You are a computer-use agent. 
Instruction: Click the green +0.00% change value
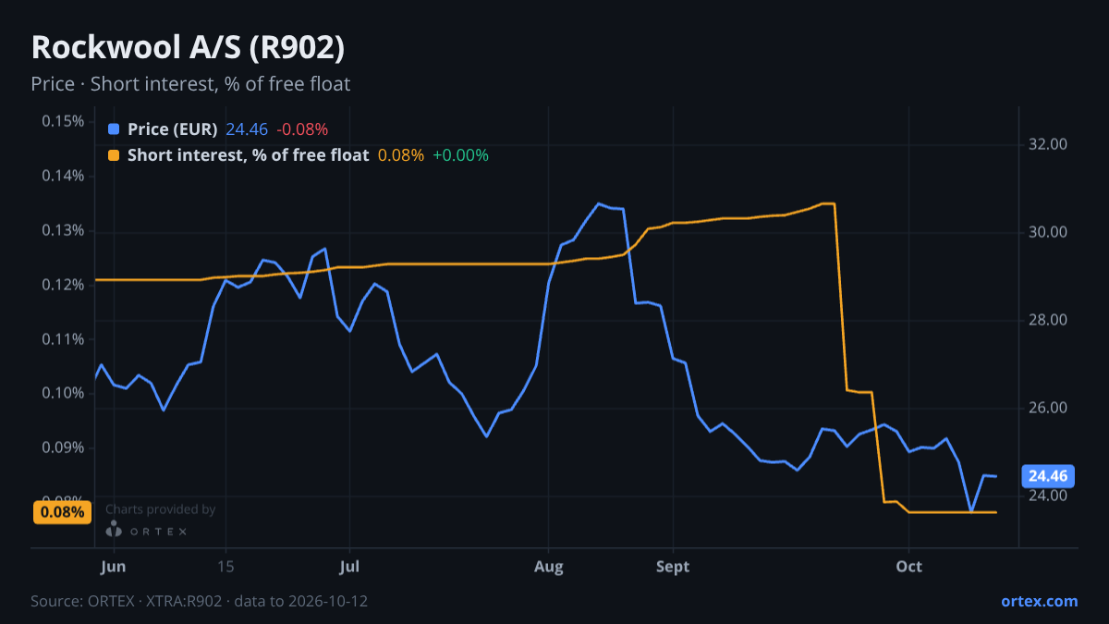[460, 155]
